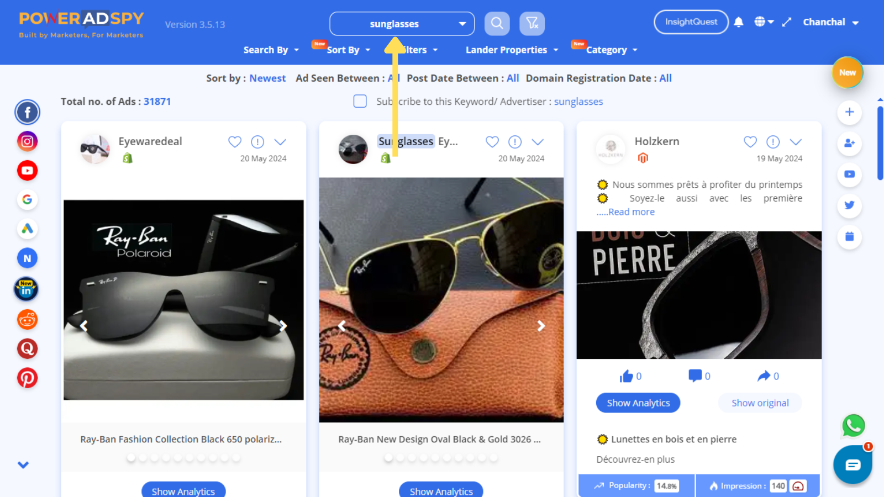Clear filters with the funnel icon
Image resolution: width=884 pixels, height=497 pixels.
click(x=532, y=24)
